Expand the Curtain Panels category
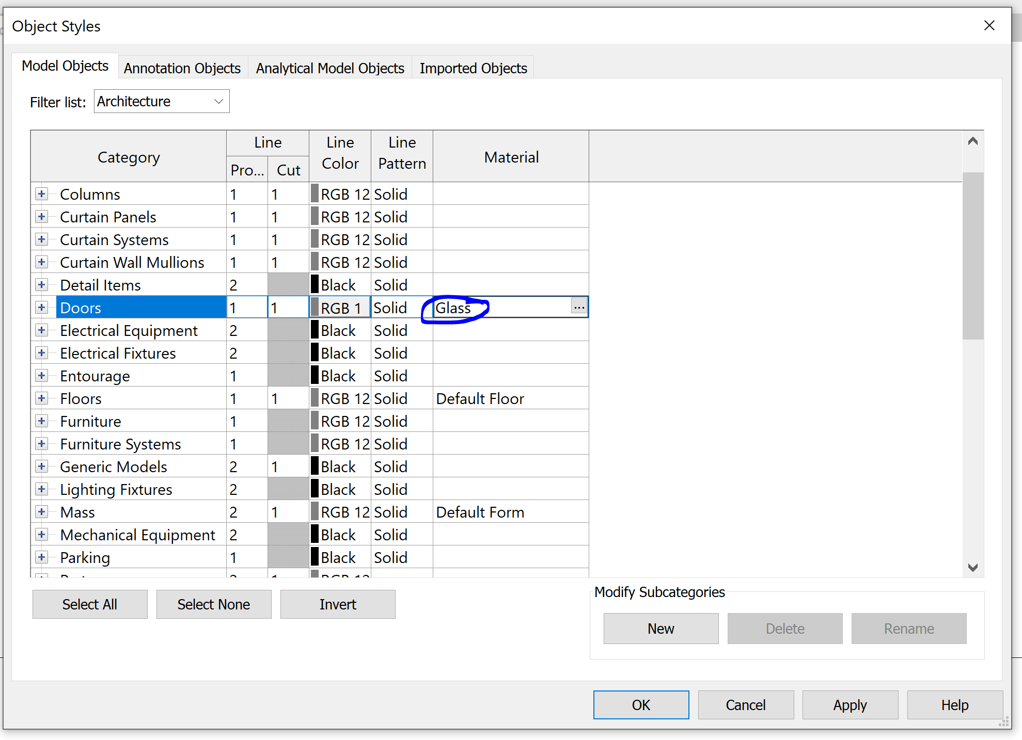Viewport: 1022px width, 740px height. click(x=42, y=217)
